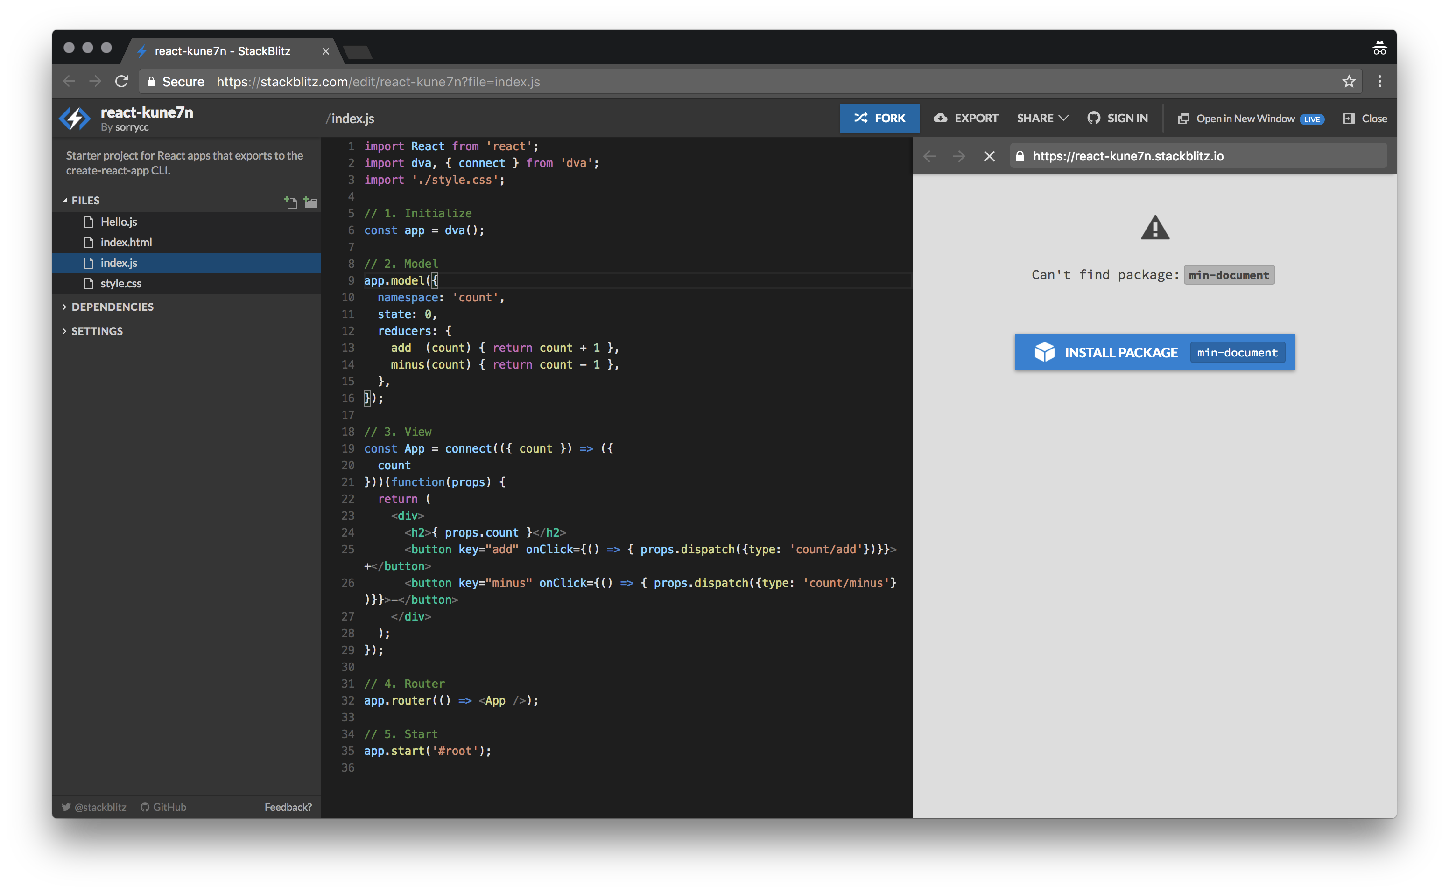Screen dimensions: 1449x893
Task: Click the line "namespace: 'count'," in the editor
Action: point(441,298)
